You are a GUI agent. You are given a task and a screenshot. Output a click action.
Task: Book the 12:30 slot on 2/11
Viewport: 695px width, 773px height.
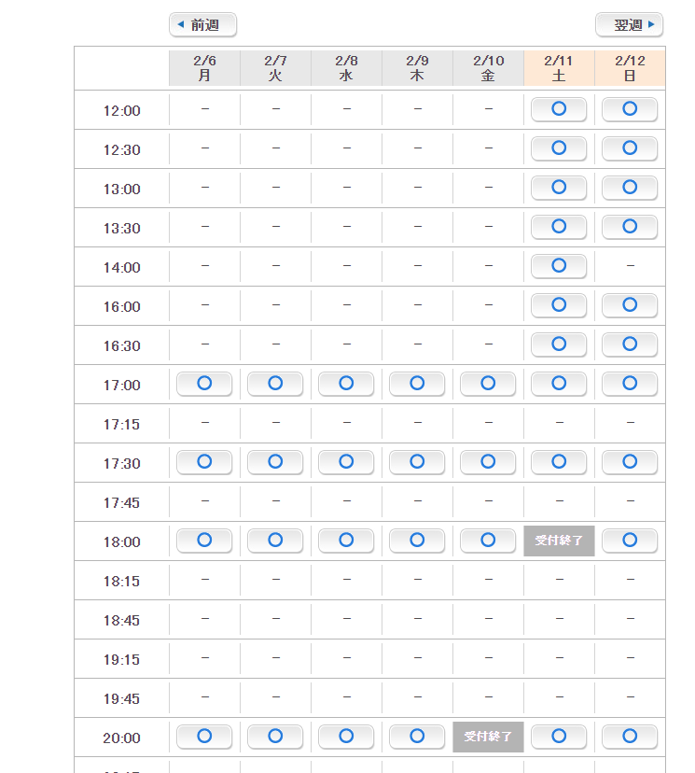559,148
